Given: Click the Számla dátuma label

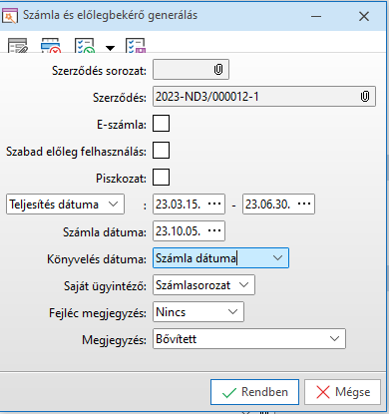Looking at the screenshot, I should (x=105, y=232).
